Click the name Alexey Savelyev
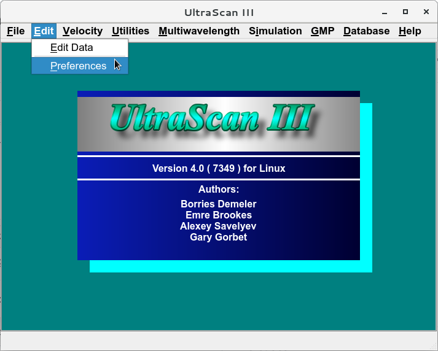438x351 pixels. (x=218, y=226)
